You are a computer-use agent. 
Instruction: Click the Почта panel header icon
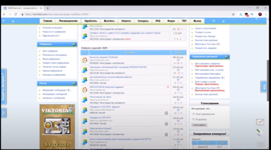click(74, 83)
